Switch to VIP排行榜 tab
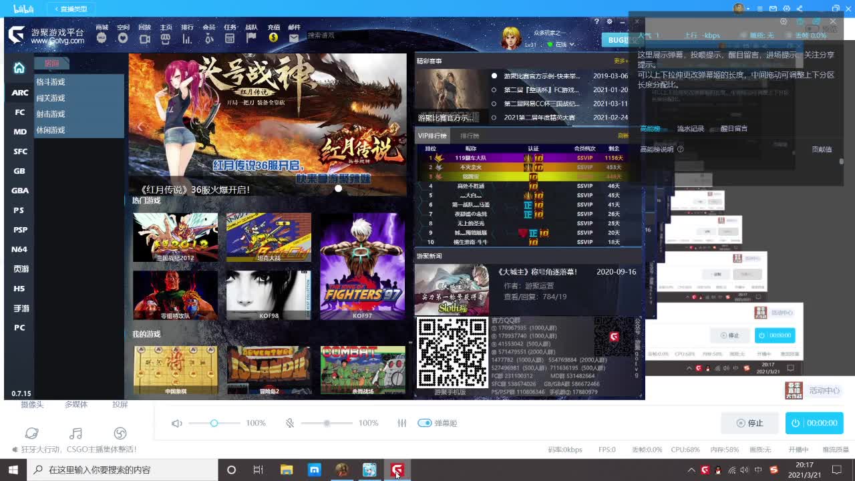This screenshot has width=855, height=481. pyautogui.click(x=432, y=136)
